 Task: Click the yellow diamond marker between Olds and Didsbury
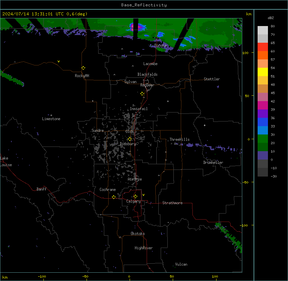tap(130, 139)
